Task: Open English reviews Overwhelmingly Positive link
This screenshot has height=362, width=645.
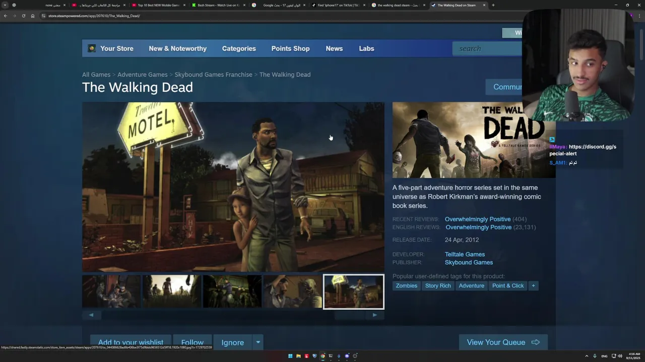Action: (x=479, y=227)
